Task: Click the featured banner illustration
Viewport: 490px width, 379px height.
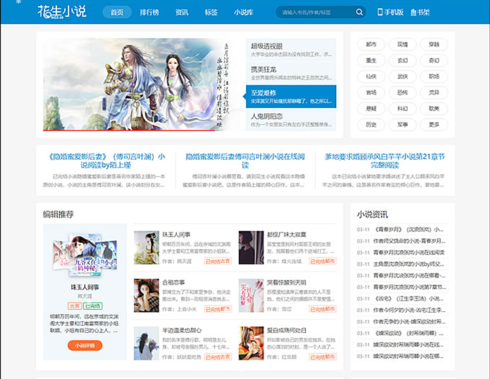Action: (141, 85)
